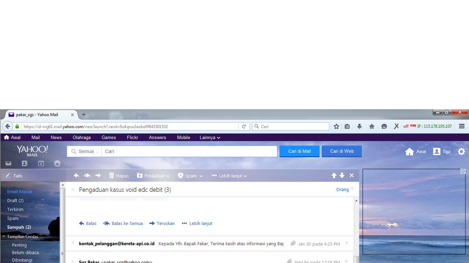This screenshot has width=469, height=263.
Task: Open News in the Yahoo navigation bar
Action: point(56,138)
